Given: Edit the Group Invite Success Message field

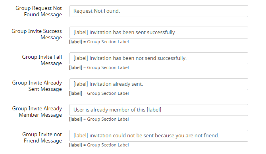Looking at the screenshot, I should click(x=159, y=33).
